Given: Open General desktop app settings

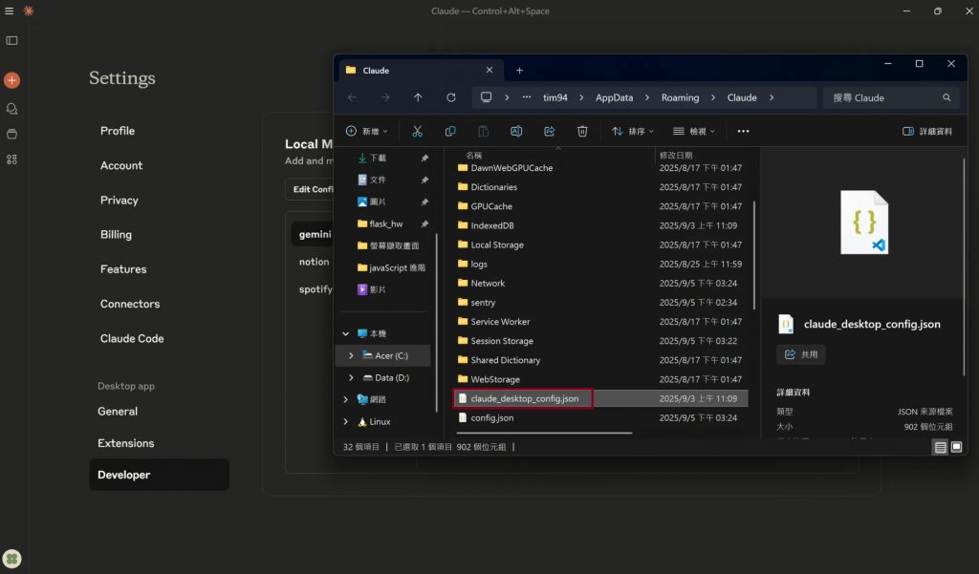Looking at the screenshot, I should 118,411.
